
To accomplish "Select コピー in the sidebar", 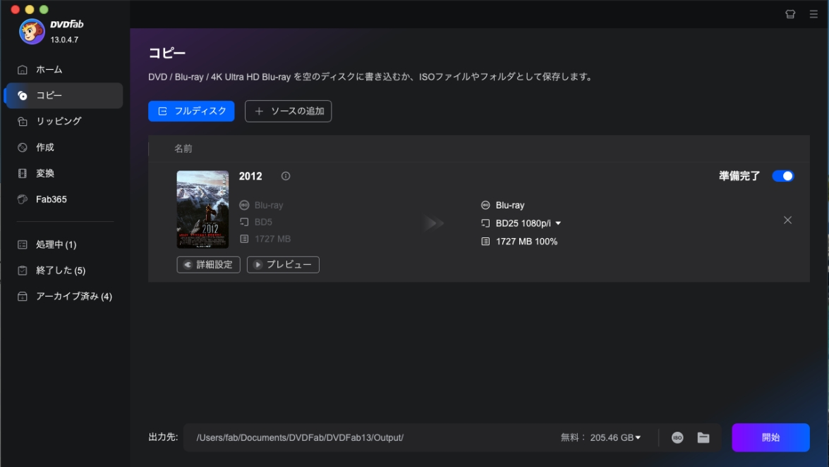I will [64, 96].
